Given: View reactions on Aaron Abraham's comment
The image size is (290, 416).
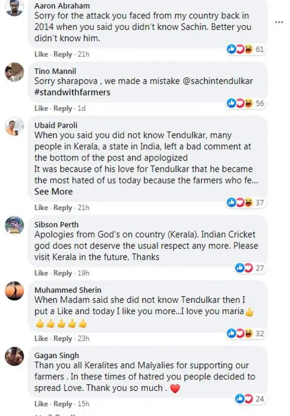Looking at the screenshot, I should 245,49.
